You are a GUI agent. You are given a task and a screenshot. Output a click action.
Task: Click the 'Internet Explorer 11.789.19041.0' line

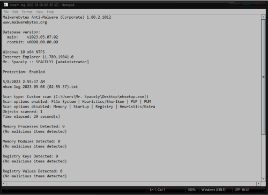(38, 57)
